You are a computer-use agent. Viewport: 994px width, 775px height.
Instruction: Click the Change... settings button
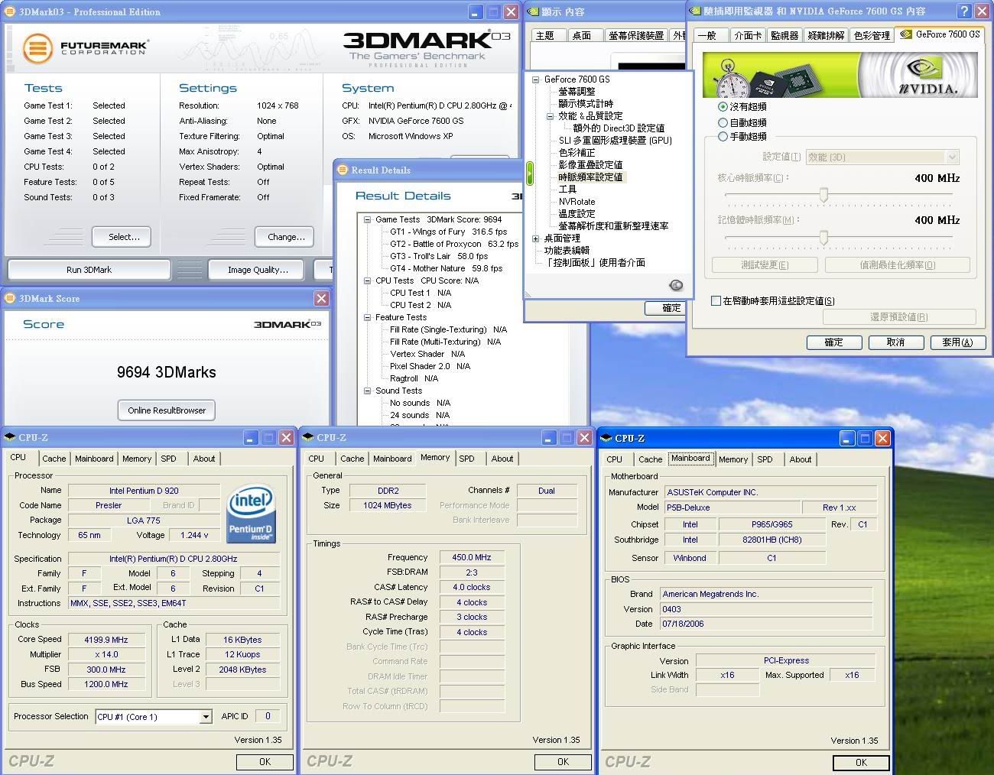tap(284, 237)
